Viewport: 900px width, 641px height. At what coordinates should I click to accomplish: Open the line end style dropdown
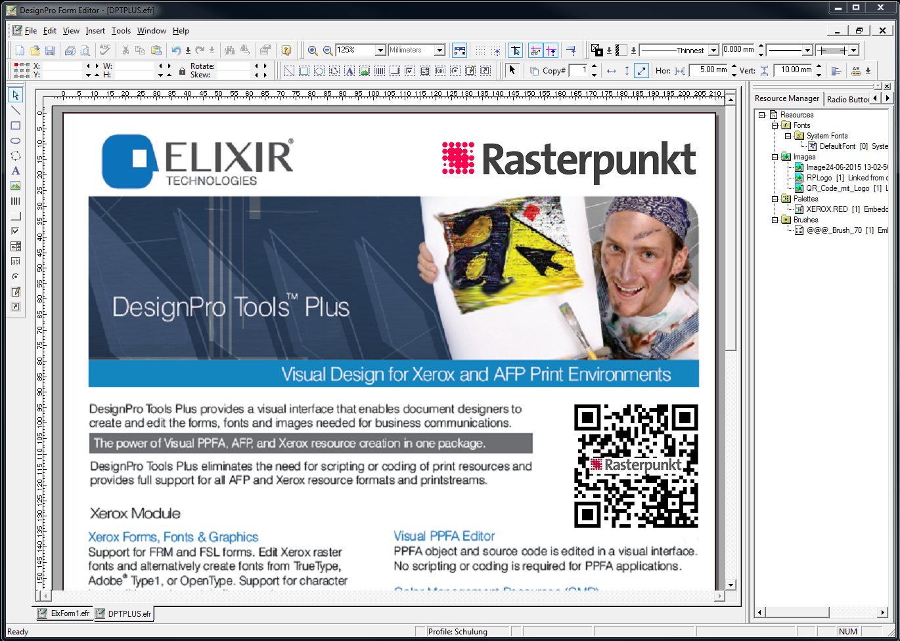tap(854, 50)
